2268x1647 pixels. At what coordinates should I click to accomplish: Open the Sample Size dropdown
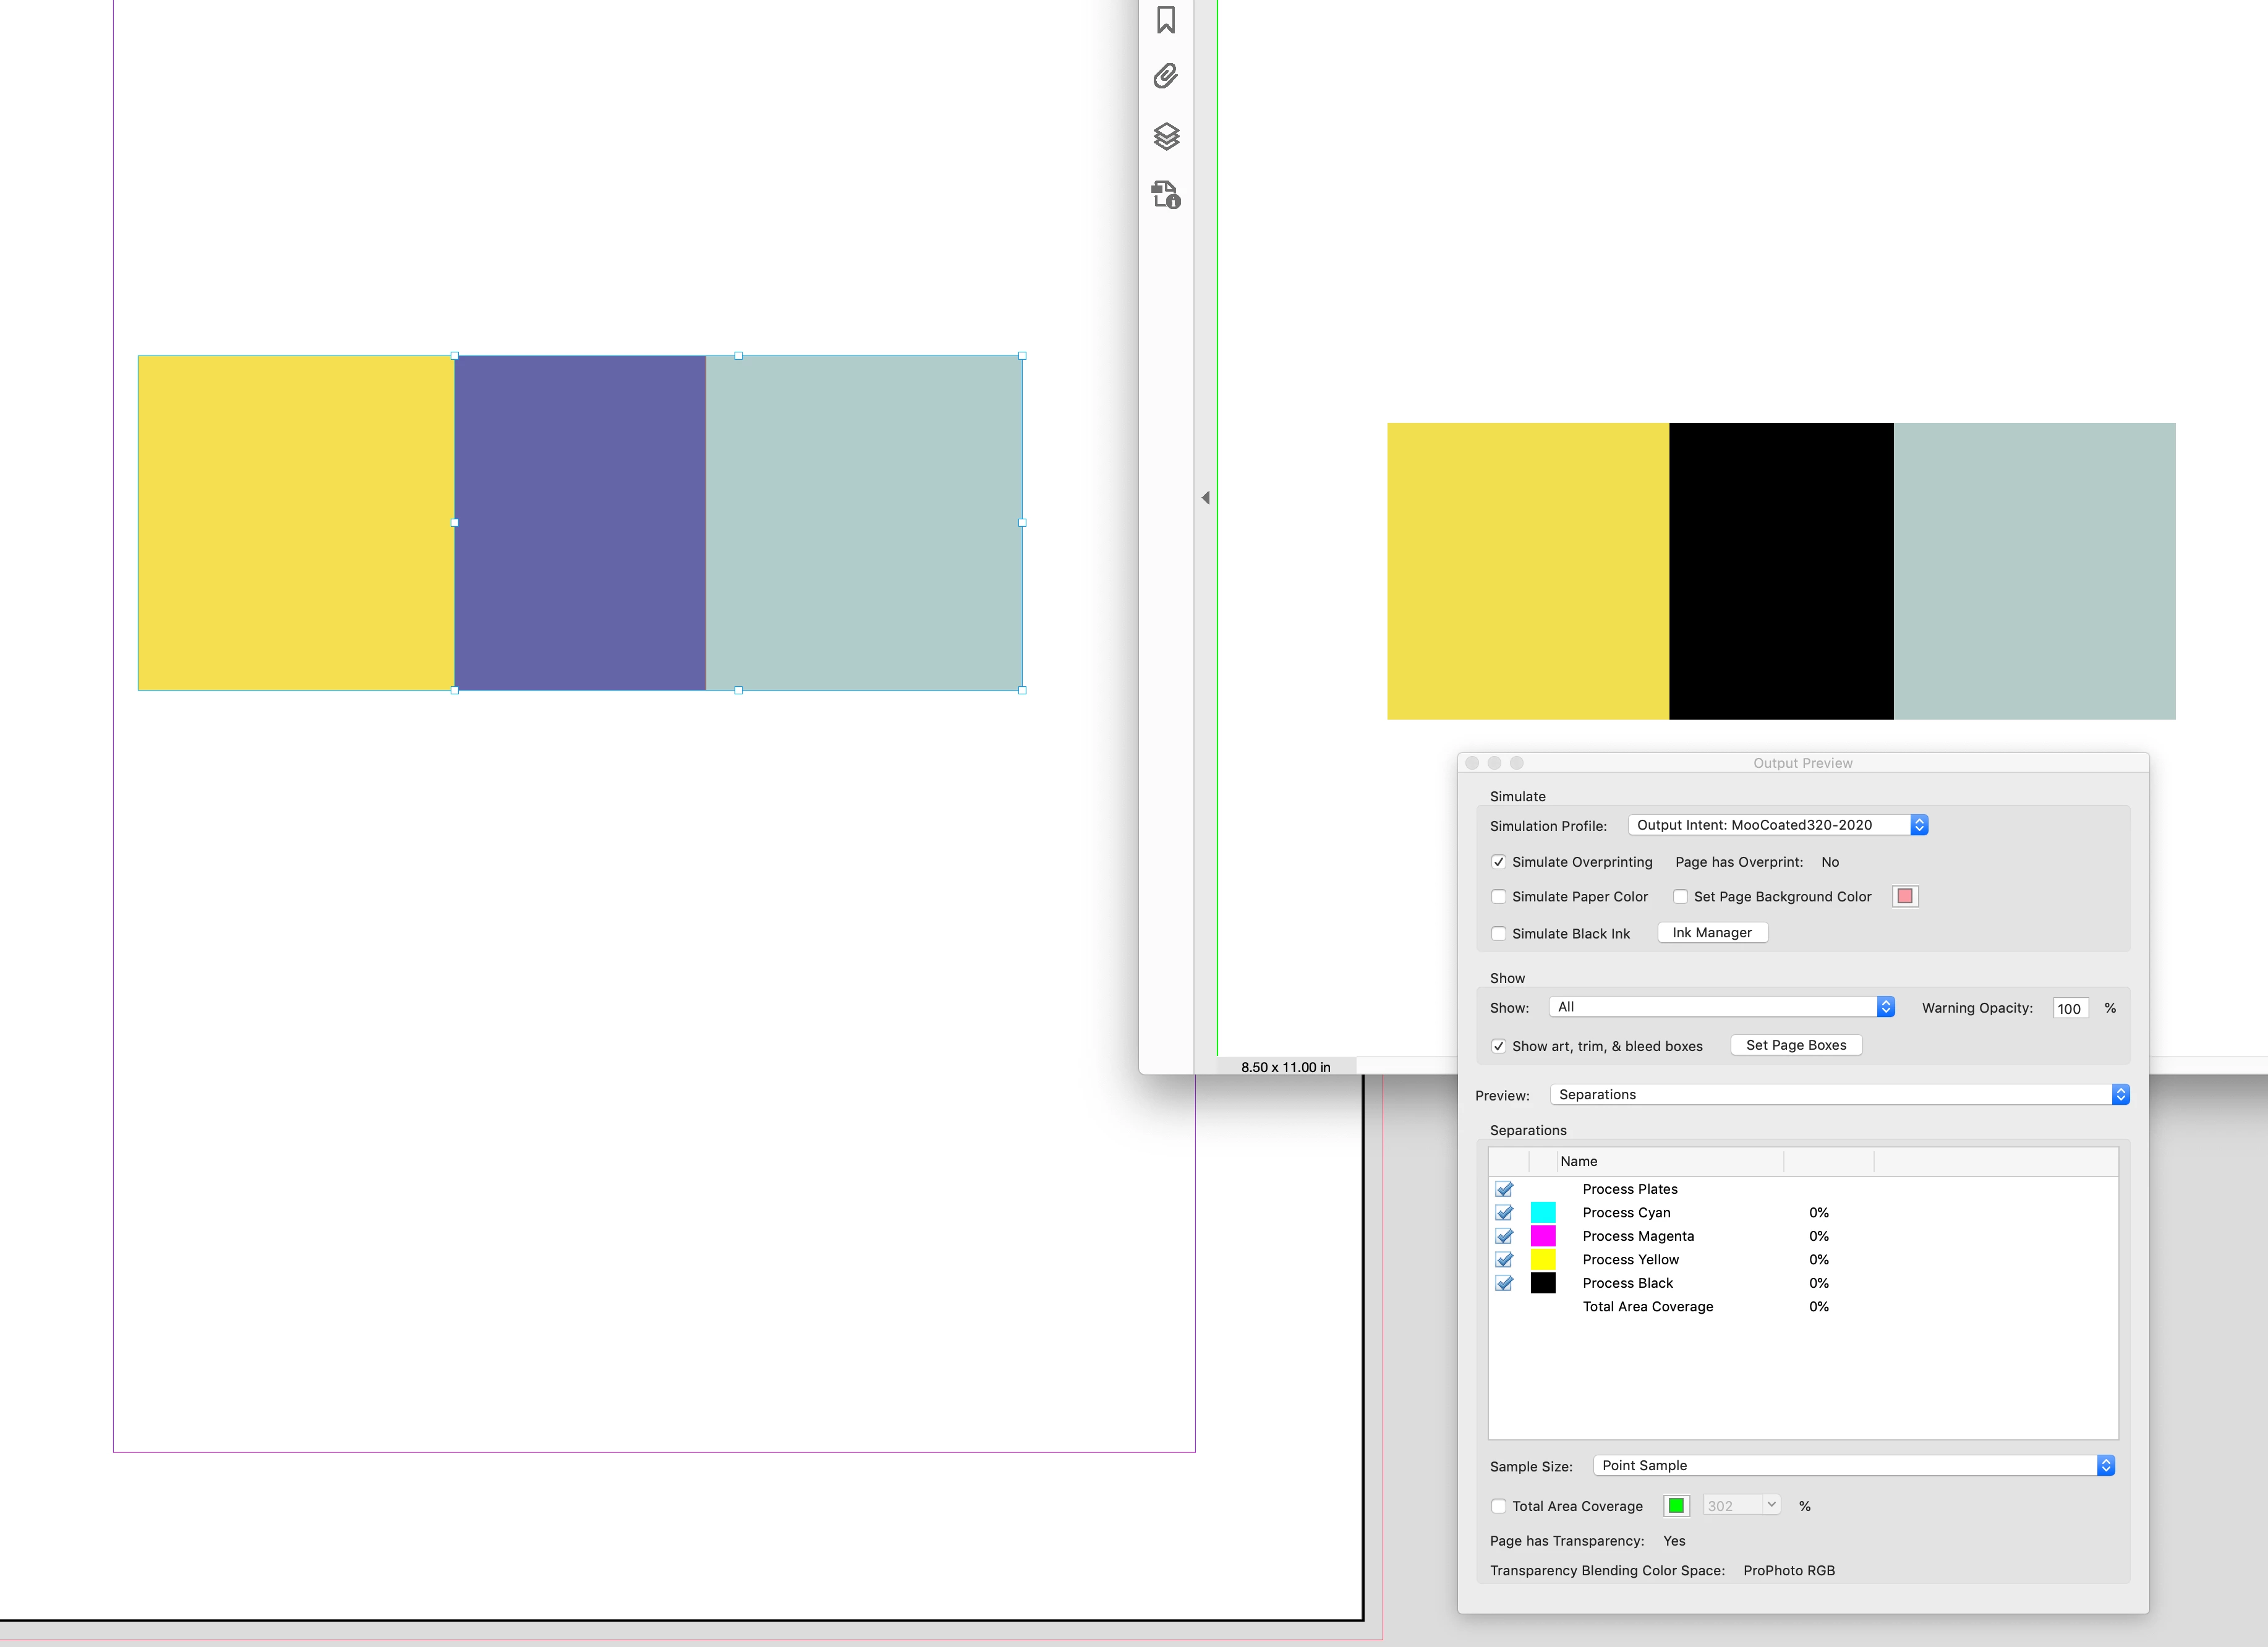[x=1852, y=1466]
